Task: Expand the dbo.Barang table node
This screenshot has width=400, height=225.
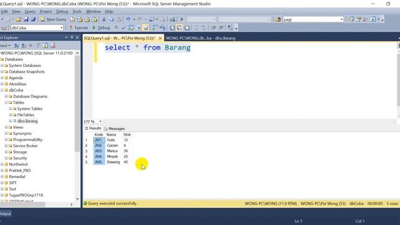Action: [x=10, y=121]
